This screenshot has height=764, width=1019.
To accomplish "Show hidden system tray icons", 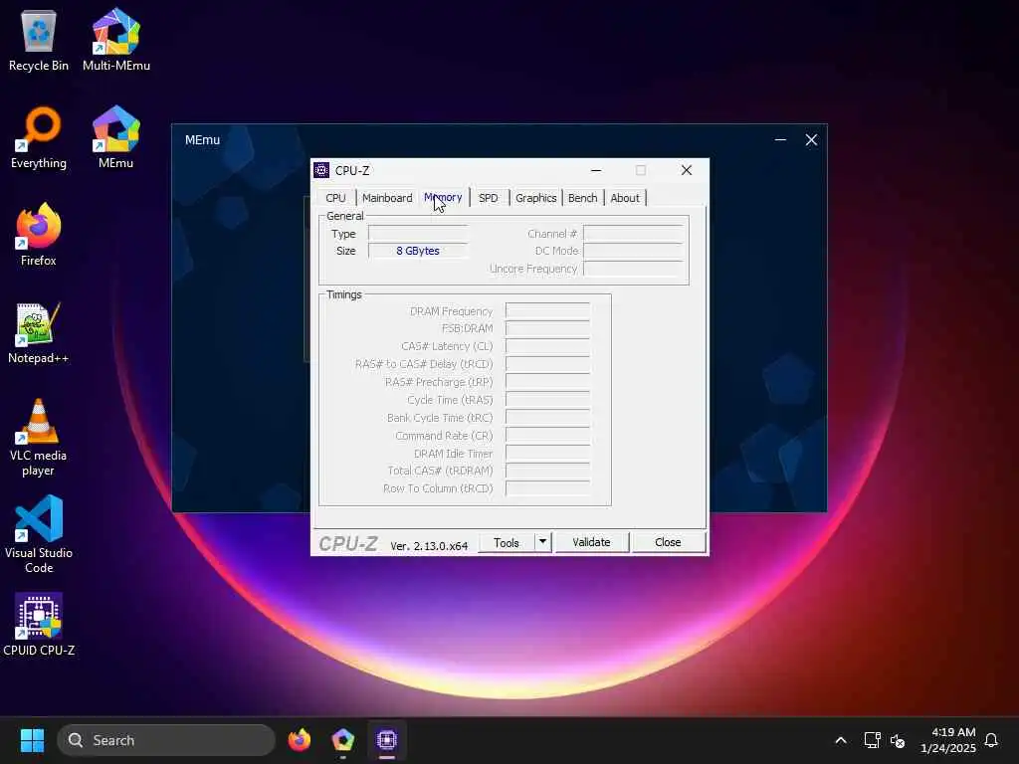I will click(840, 740).
